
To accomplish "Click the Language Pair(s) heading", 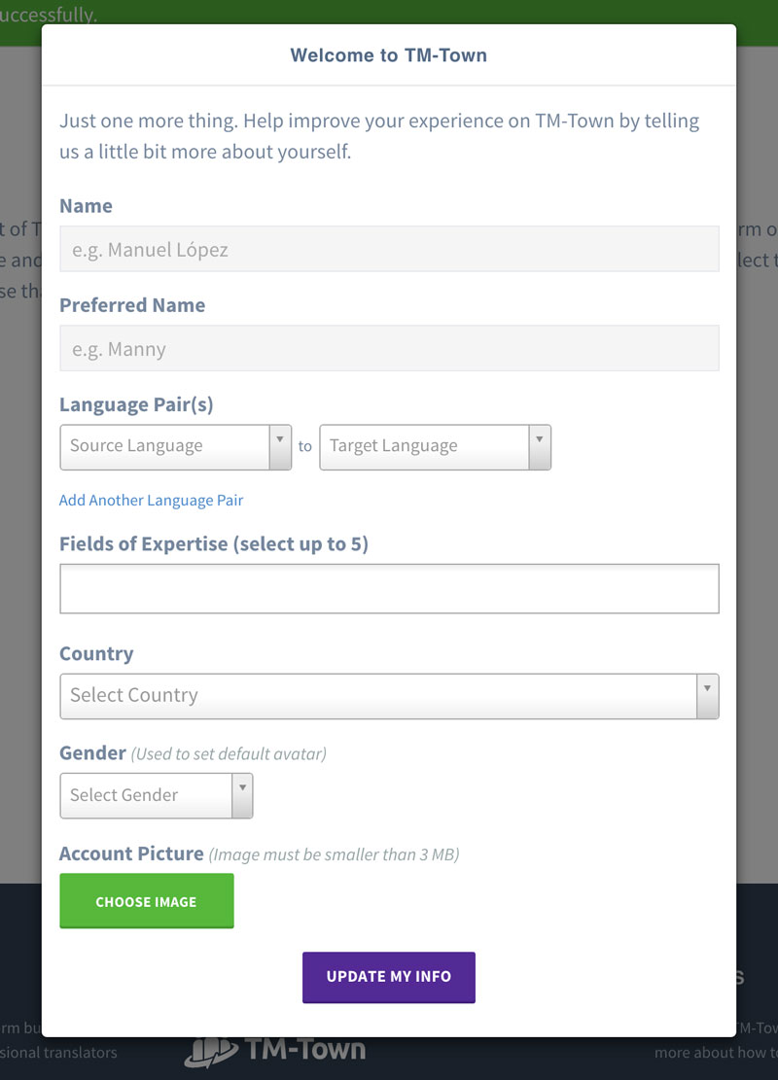I will 136,404.
